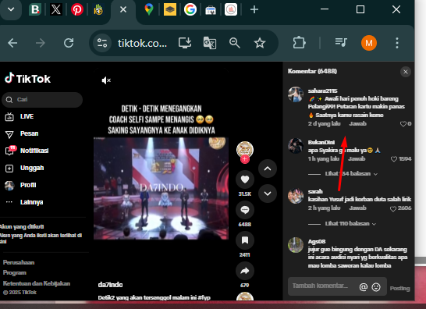Click the TikTok logo
This screenshot has width=426, height=309.
[x=28, y=78]
